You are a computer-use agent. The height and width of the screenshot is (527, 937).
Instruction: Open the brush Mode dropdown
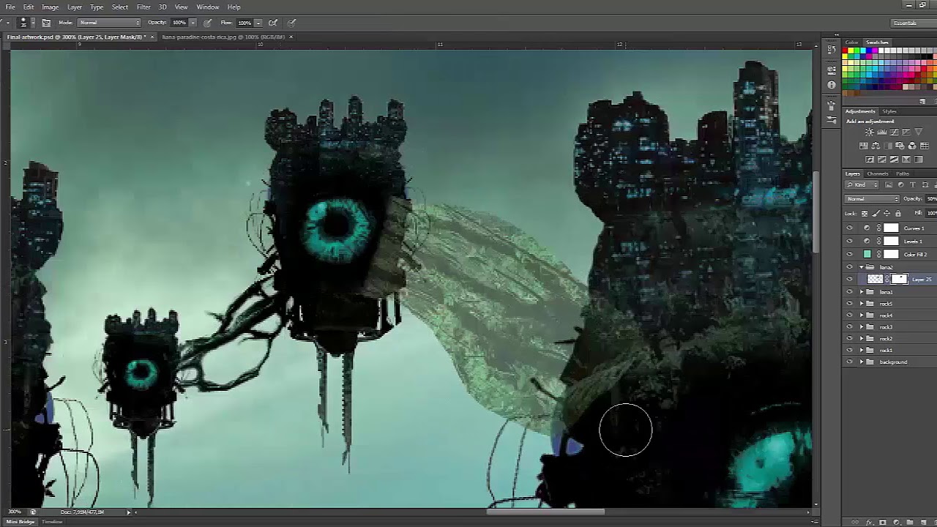pyautogui.click(x=109, y=23)
